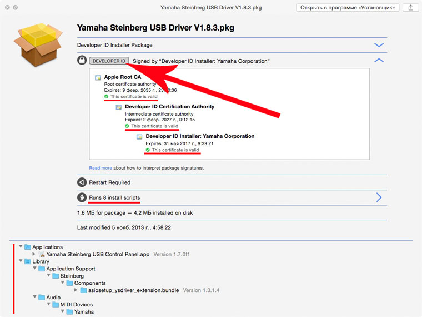The height and width of the screenshot is (317, 422).
Task: Click the Restart Required icon
Action: (82, 182)
